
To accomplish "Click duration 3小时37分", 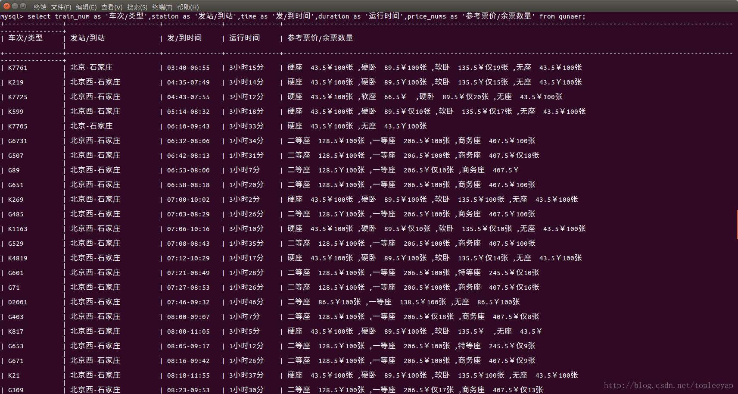I will pos(246,375).
